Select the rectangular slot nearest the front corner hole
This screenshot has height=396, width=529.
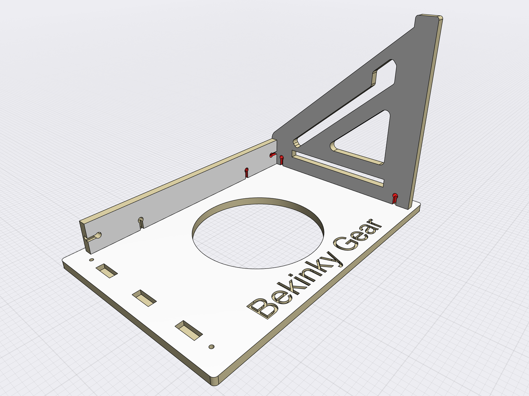click(189, 330)
